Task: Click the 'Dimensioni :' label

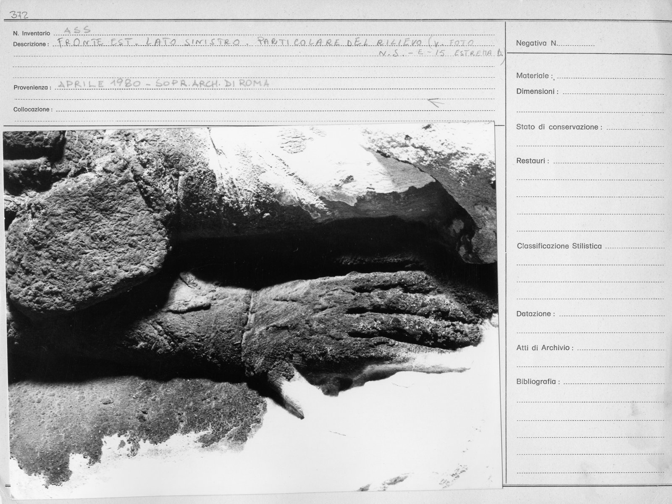Action: [x=537, y=91]
